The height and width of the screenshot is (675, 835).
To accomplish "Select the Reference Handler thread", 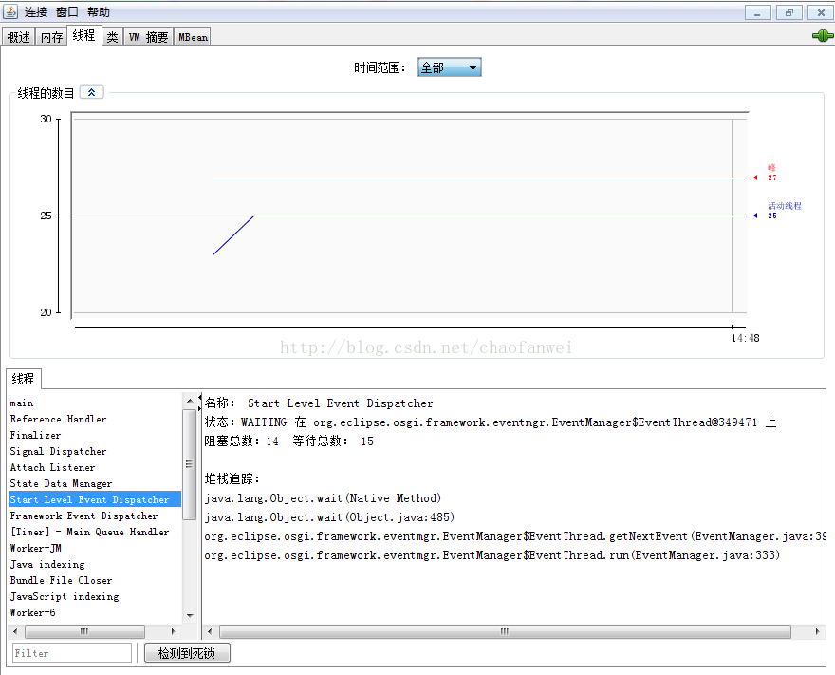I will point(95,419).
